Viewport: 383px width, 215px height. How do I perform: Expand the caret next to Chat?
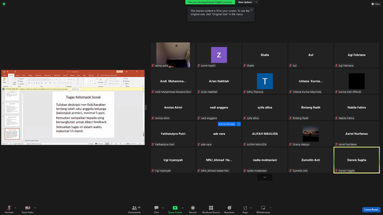click(163, 208)
